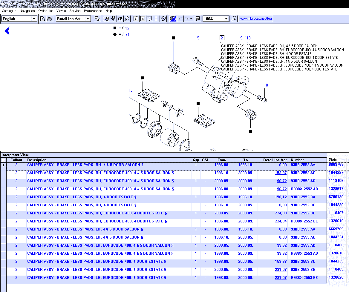Click callout 21 in the diagram legend
This screenshot has width=349, height=292.
[127, 34]
